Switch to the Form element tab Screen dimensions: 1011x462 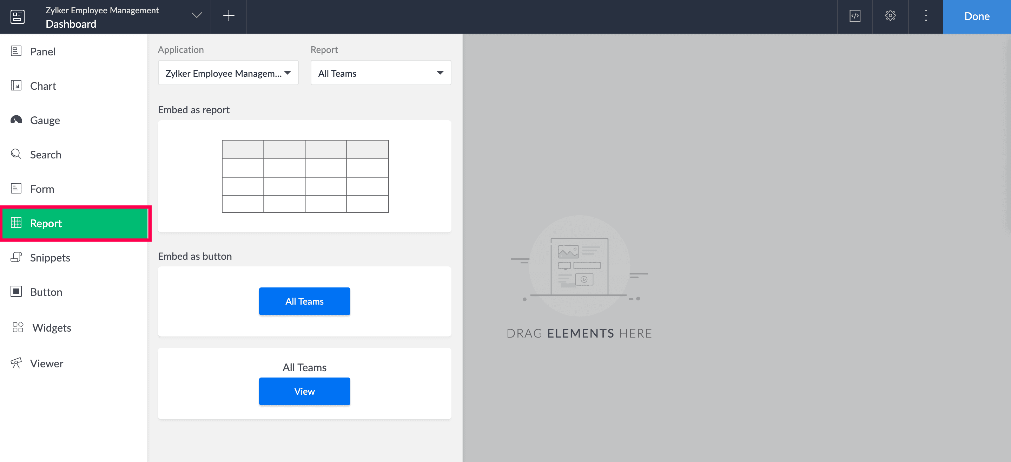pos(42,189)
